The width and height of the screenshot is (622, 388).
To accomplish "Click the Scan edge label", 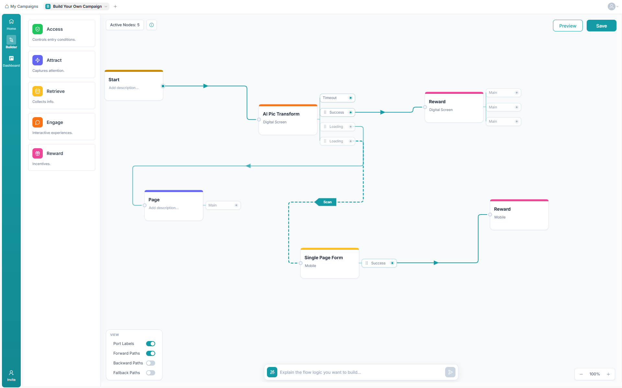I will [326, 202].
